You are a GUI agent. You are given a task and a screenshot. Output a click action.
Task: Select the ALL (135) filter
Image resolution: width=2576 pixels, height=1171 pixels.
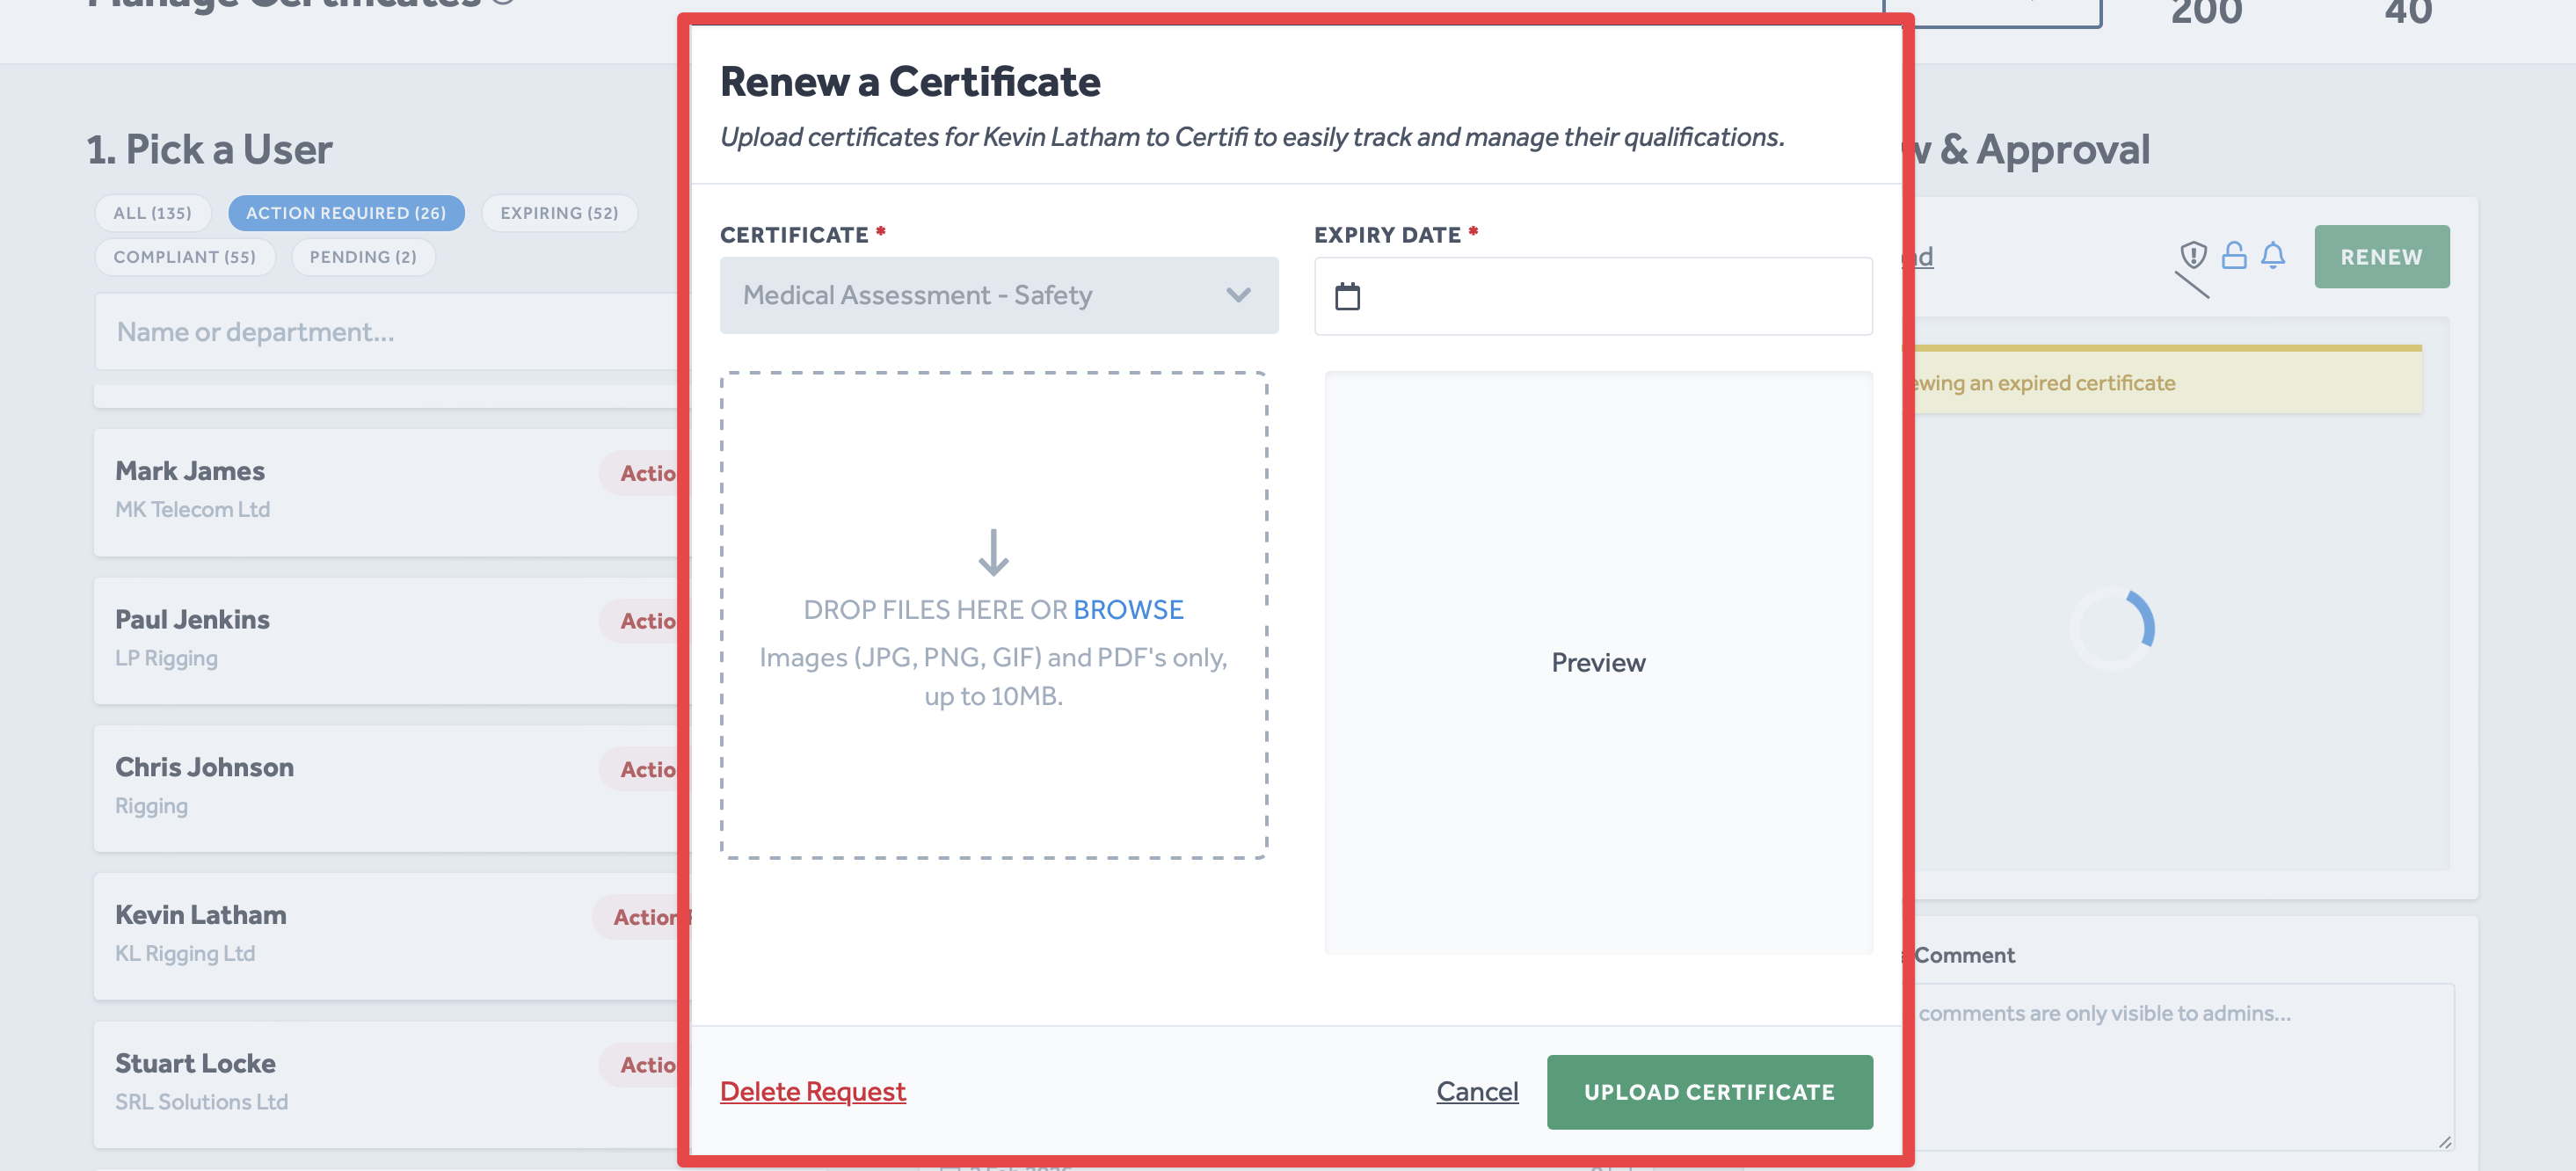[x=152, y=213]
